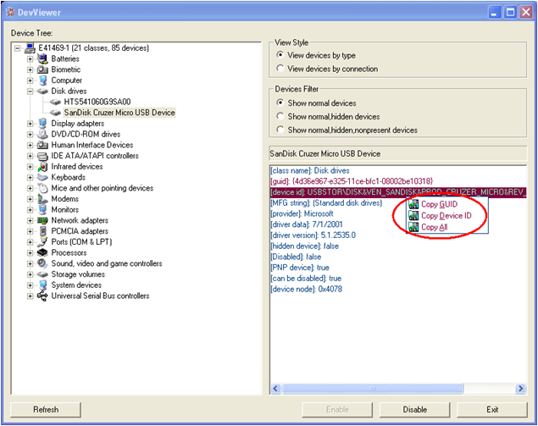Click the Refresh button
The height and width of the screenshot is (426, 538).
(x=46, y=410)
